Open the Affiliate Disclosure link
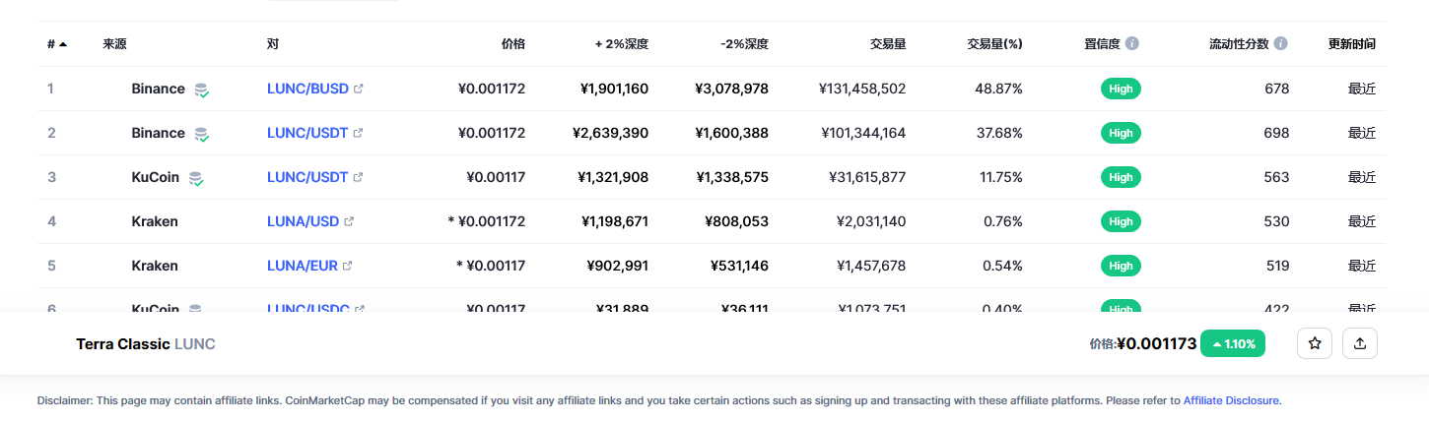The width and height of the screenshot is (1429, 423). pyautogui.click(x=1231, y=400)
